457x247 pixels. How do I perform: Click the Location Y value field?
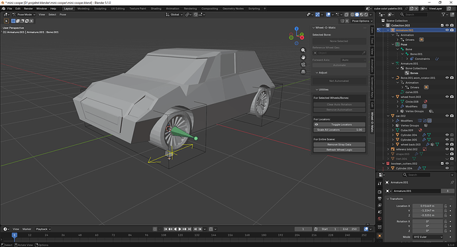pyautogui.click(x=428, y=211)
